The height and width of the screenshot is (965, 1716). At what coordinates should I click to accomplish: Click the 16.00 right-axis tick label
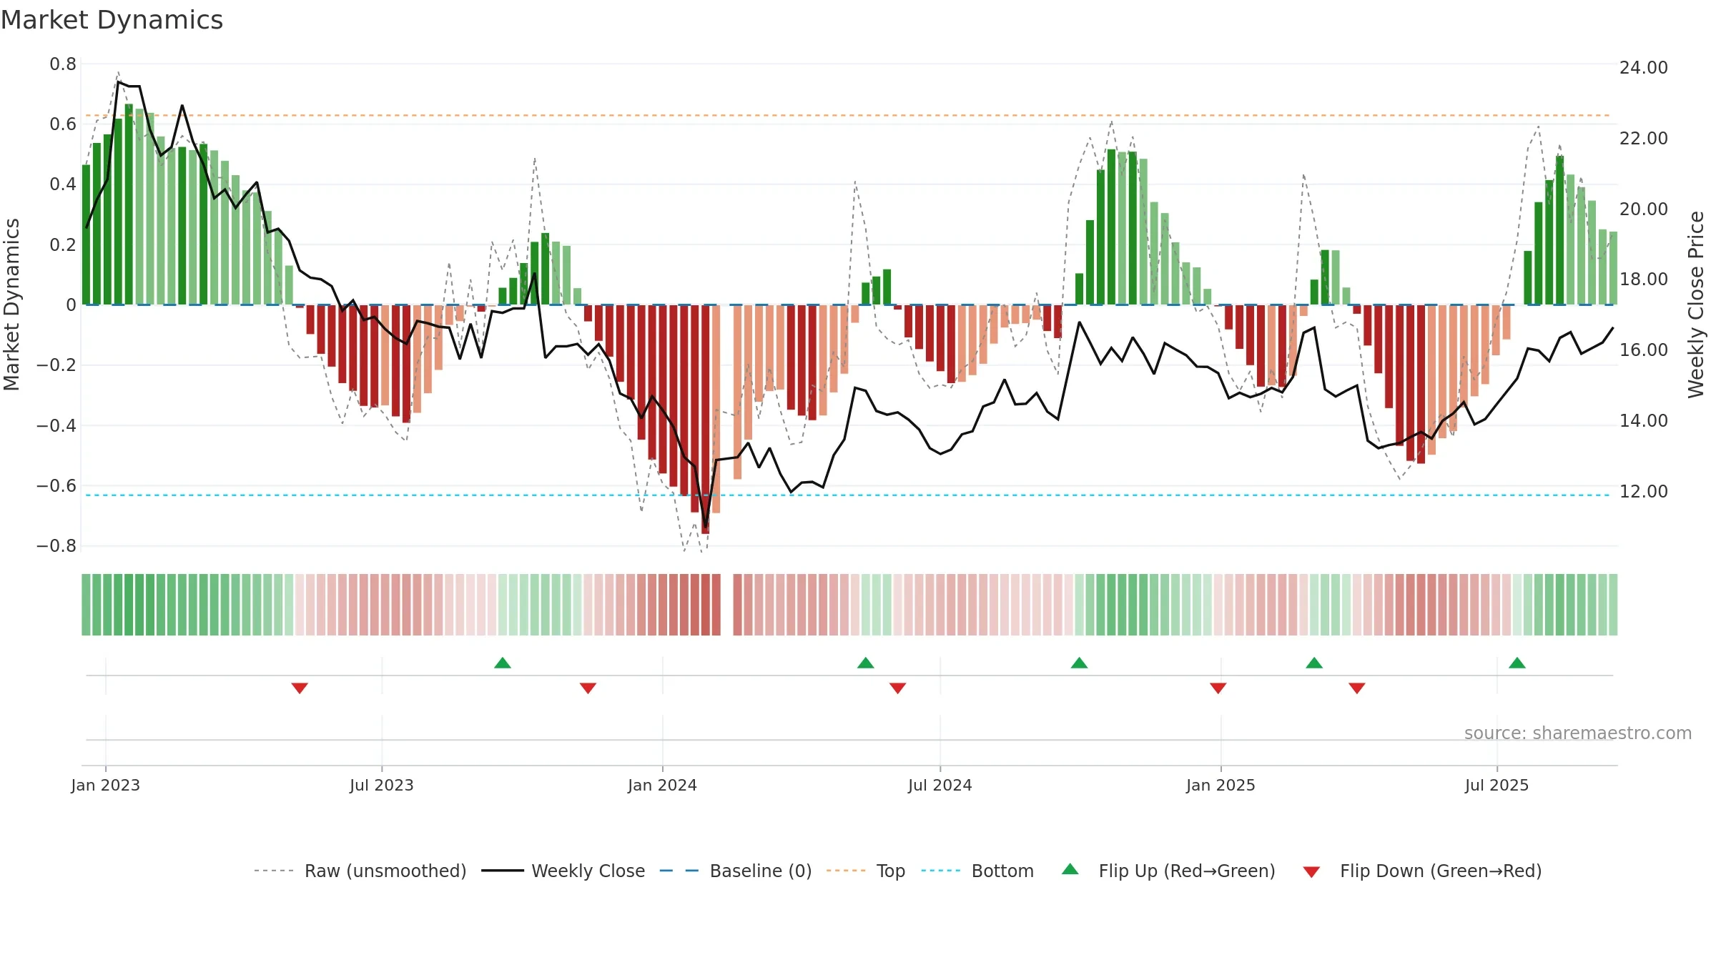pyautogui.click(x=1644, y=350)
